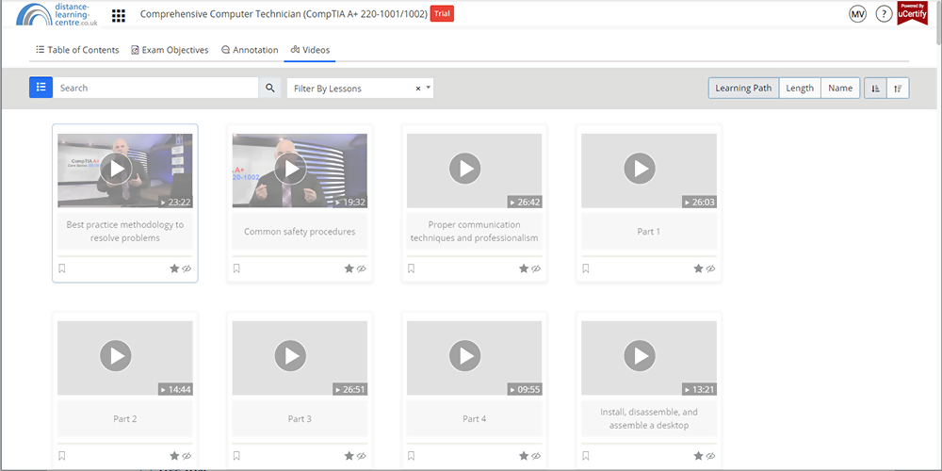The height and width of the screenshot is (471, 942).
Task: Expand the Filter By Lessons dropdown
Action: pyautogui.click(x=429, y=88)
